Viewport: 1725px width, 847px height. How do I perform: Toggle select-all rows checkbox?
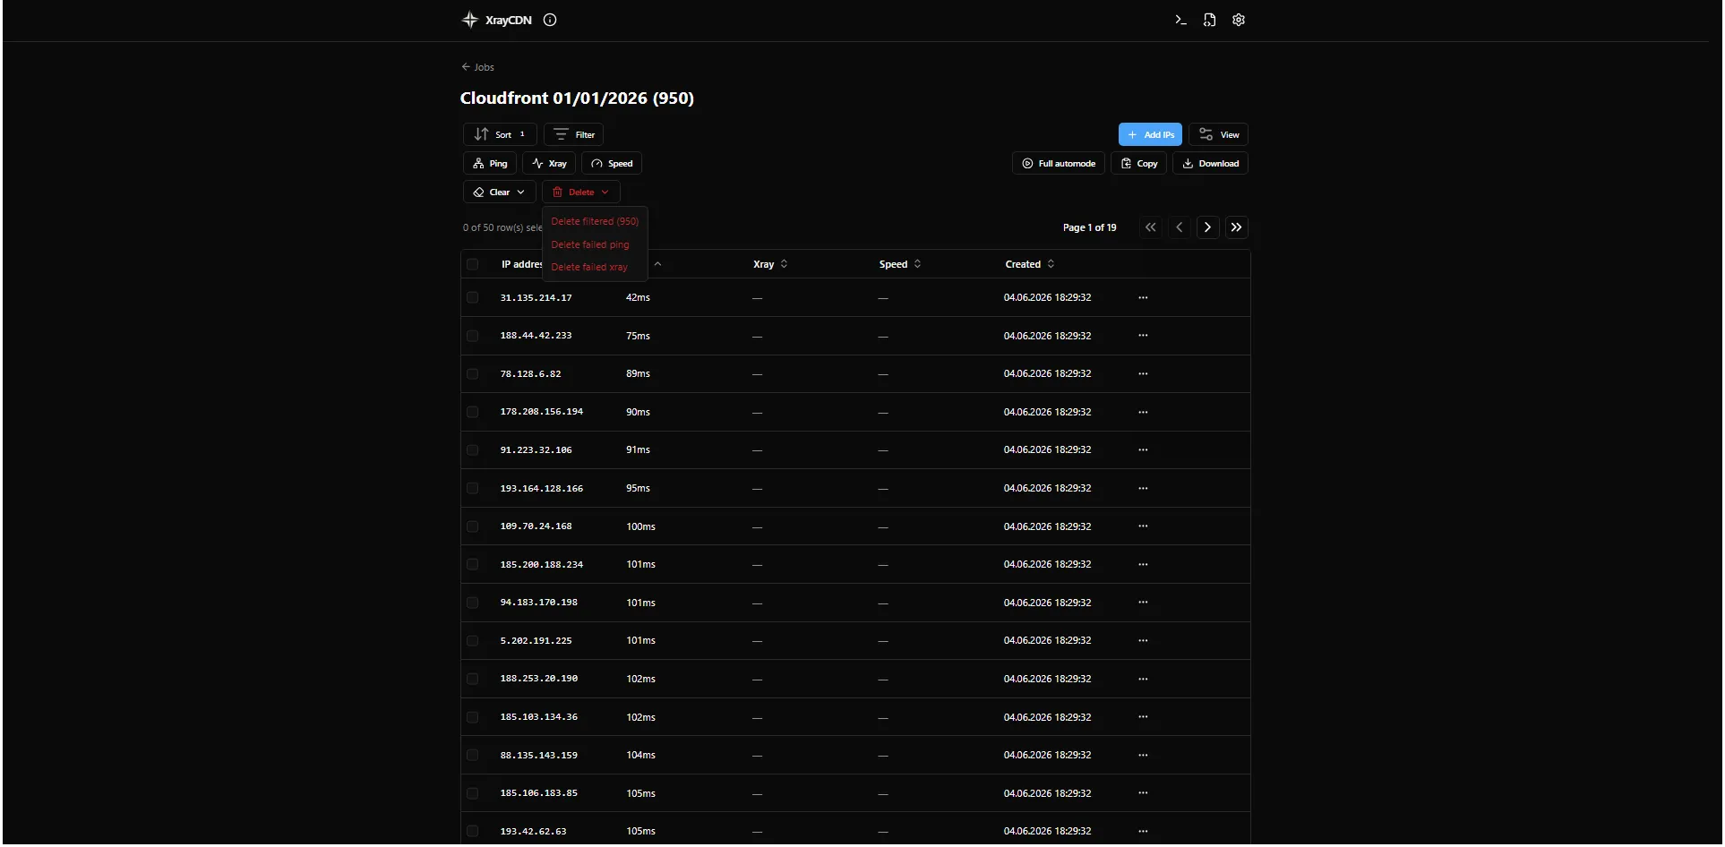473,264
